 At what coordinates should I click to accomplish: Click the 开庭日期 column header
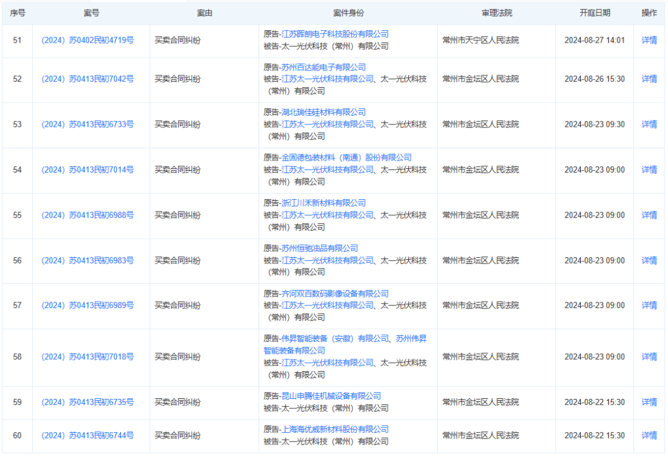(x=594, y=13)
